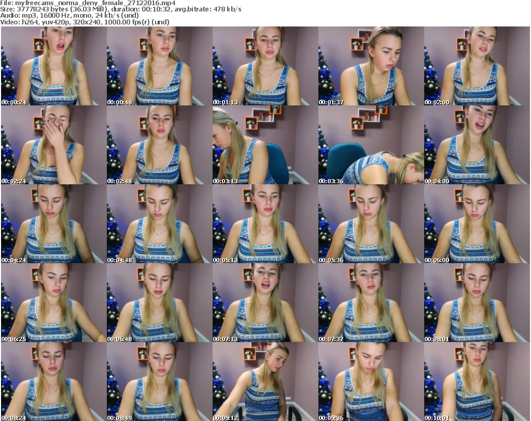Viewport: 531px width, 421px height.
Task: Click the thumbnail stamped 00:08:01
Action: (x=476, y=303)
